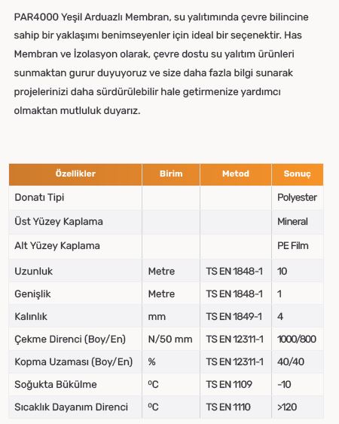Select the Kopma Uzaması (Boy/En) label
339x424 pixels.
tap(74, 362)
